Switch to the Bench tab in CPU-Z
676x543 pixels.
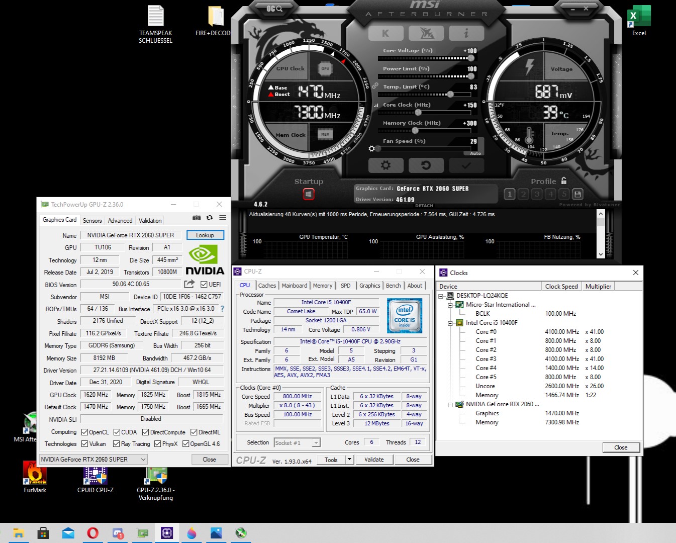[393, 285]
